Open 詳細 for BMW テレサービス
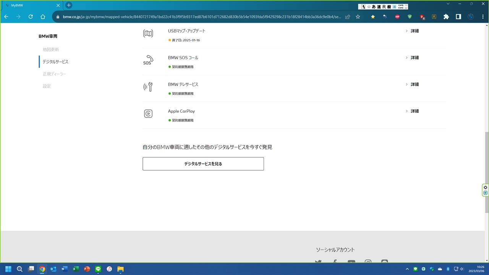Image resolution: width=489 pixels, height=275 pixels. coord(412,84)
